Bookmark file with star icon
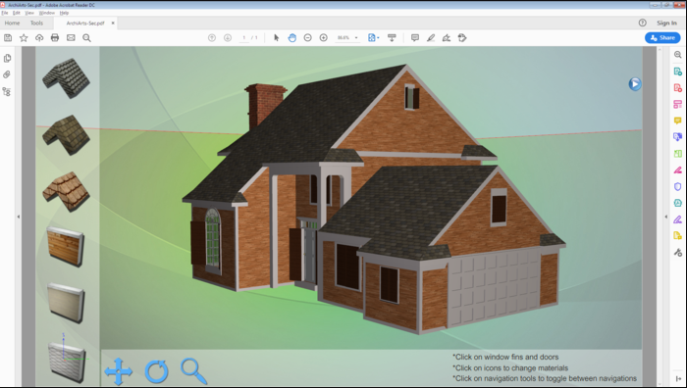This screenshot has height=388, width=687. click(24, 38)
